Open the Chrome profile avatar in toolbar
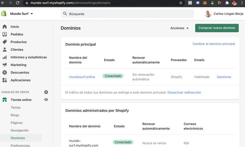The width and height of the screenshot is (245, 147). coord(235,3)
